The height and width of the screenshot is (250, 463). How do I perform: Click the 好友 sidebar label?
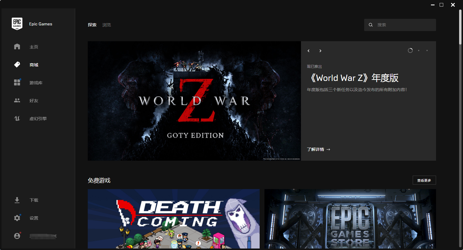click(34, 101)
